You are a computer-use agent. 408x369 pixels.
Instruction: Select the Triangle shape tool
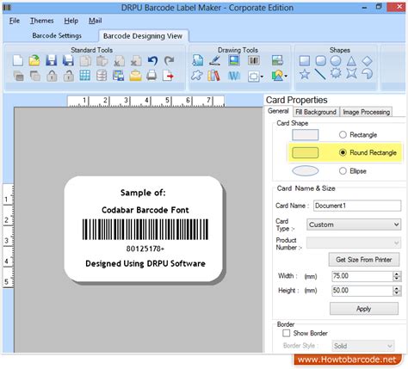click(x=351, y=61)
